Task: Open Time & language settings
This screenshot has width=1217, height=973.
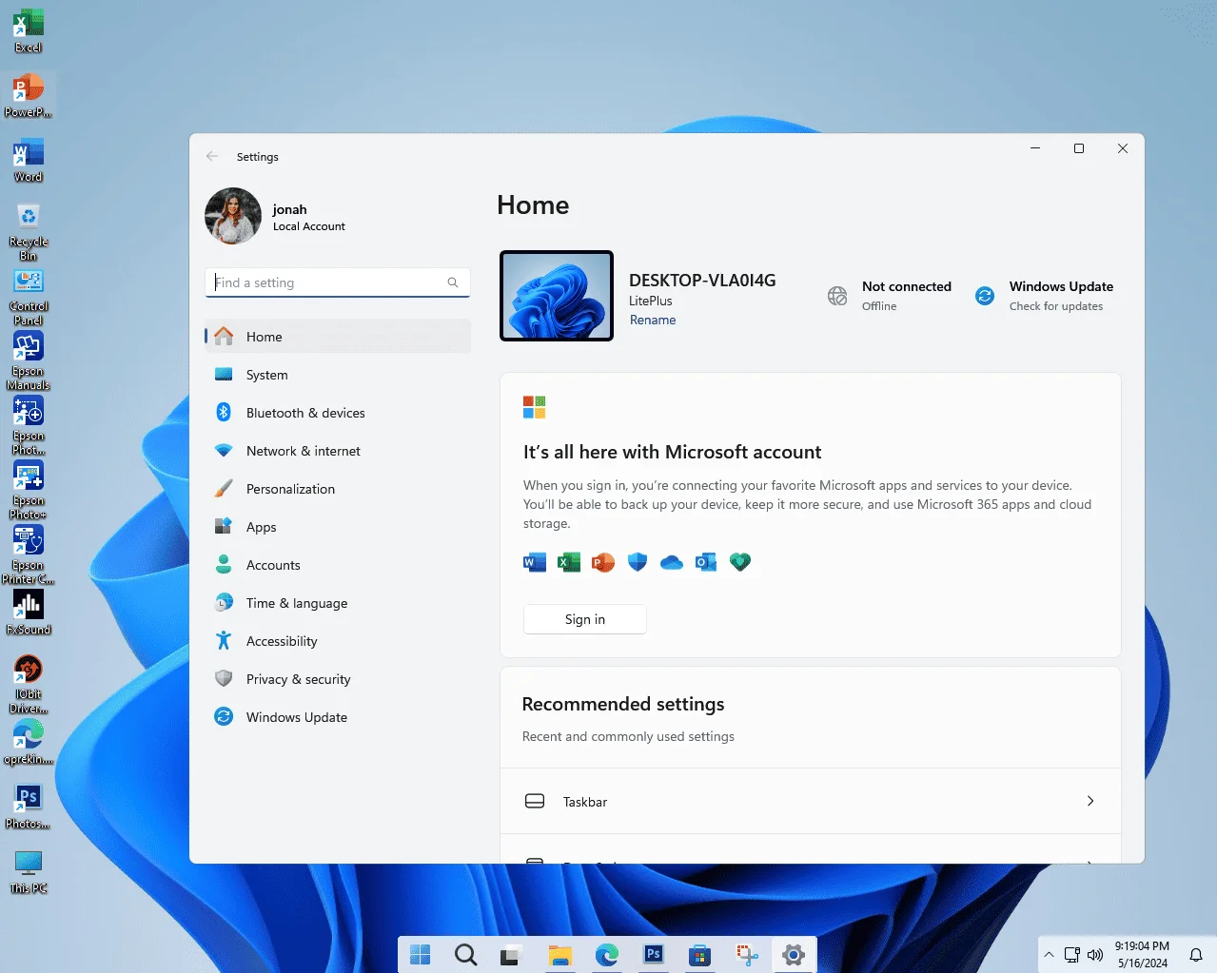Action: click(x=337, y=603)
